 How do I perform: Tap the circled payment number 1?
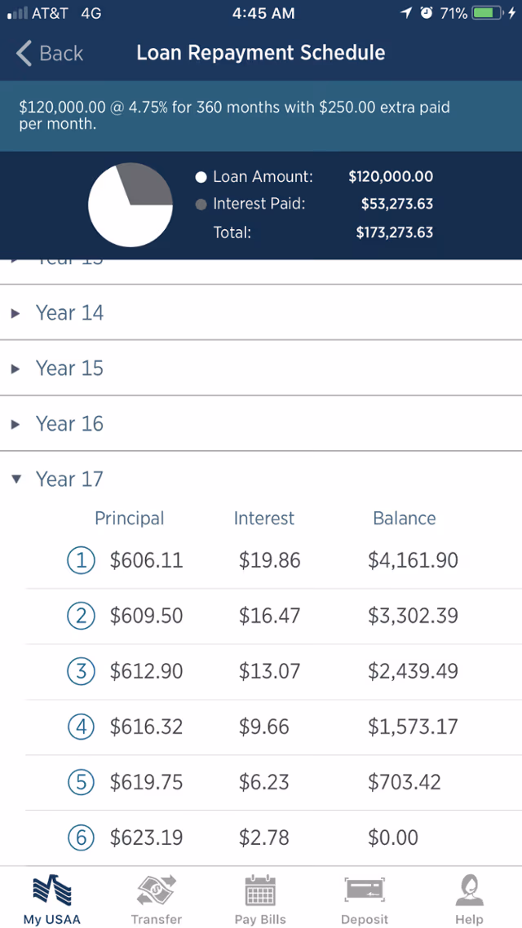[x=81, y=560]
